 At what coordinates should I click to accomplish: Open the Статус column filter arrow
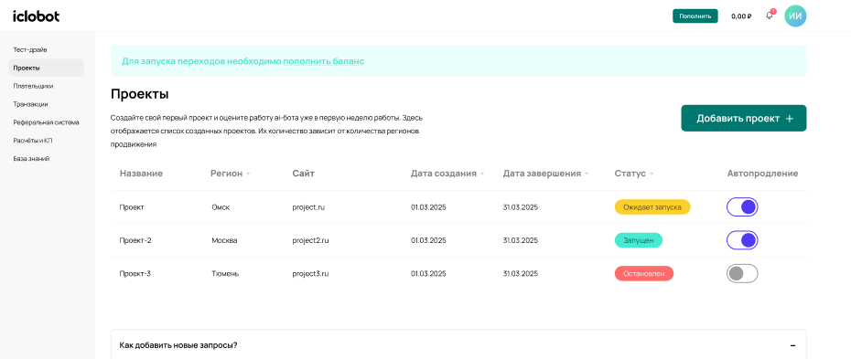coord(651,174)
